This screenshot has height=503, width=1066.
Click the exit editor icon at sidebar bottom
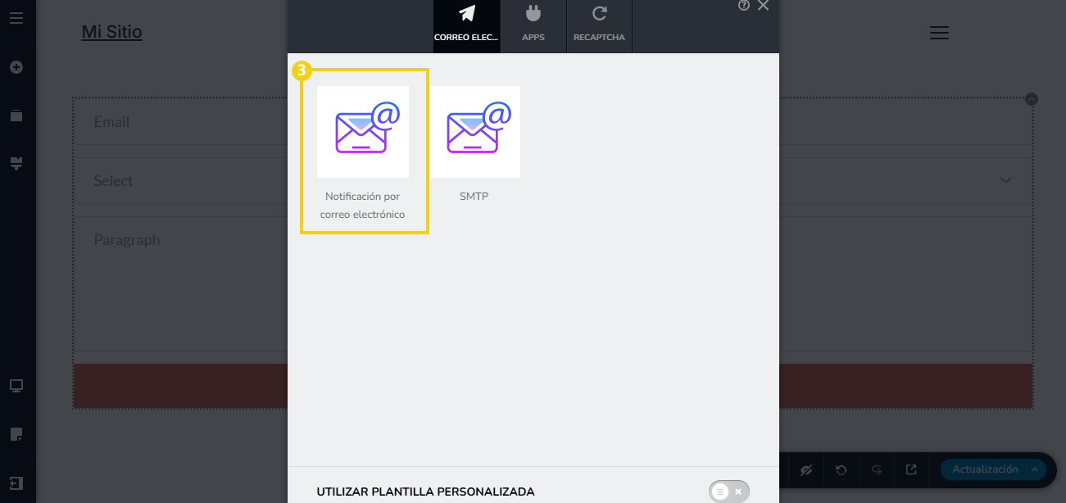click(x=16, y=483)
